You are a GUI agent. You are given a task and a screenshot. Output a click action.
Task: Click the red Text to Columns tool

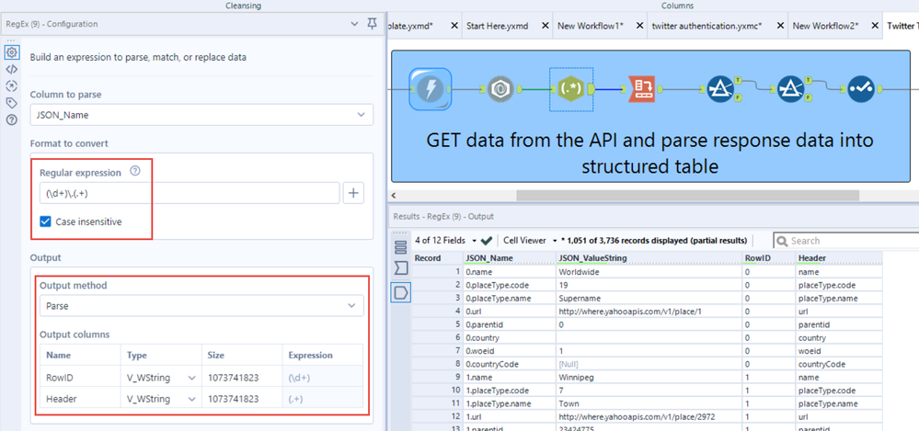(x=641, y=89)
